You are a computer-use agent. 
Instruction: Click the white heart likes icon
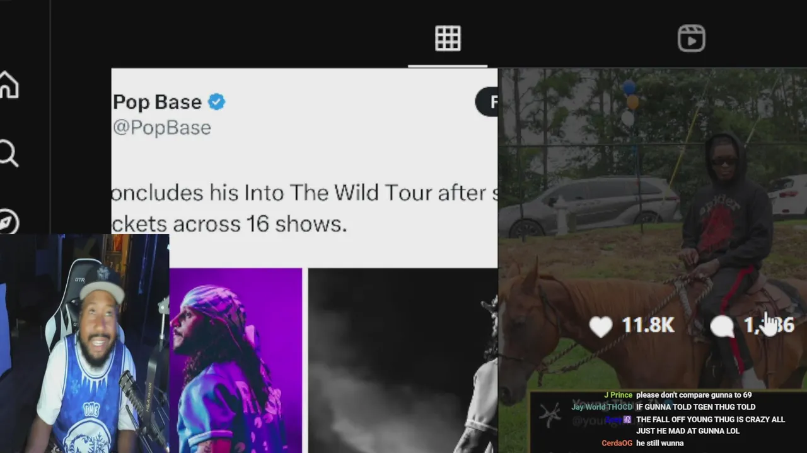(x=601, y=326)
